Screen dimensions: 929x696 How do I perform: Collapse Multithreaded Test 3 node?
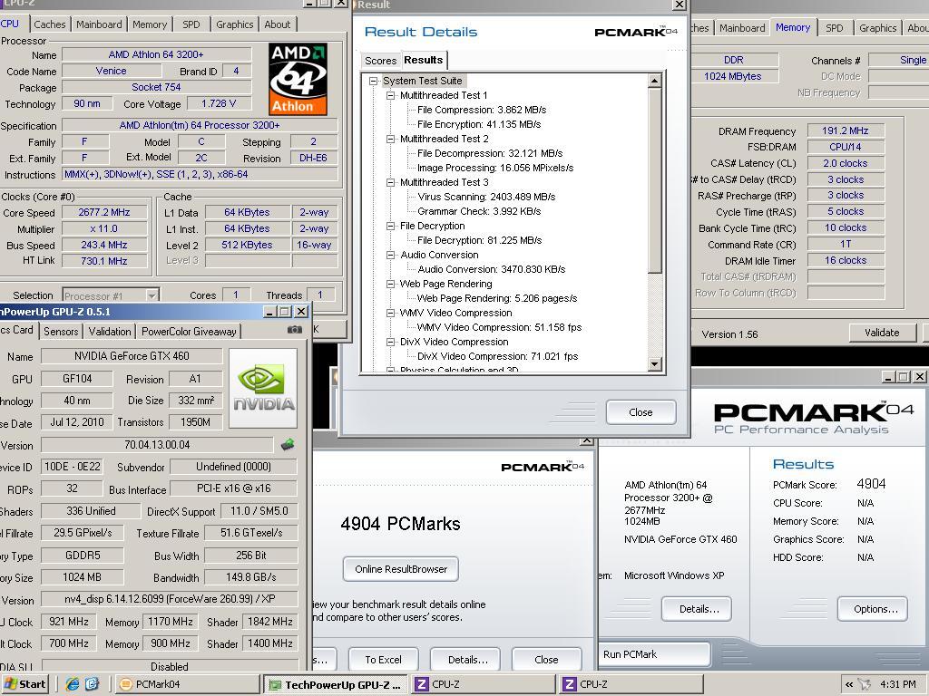(x=390, y=182)
